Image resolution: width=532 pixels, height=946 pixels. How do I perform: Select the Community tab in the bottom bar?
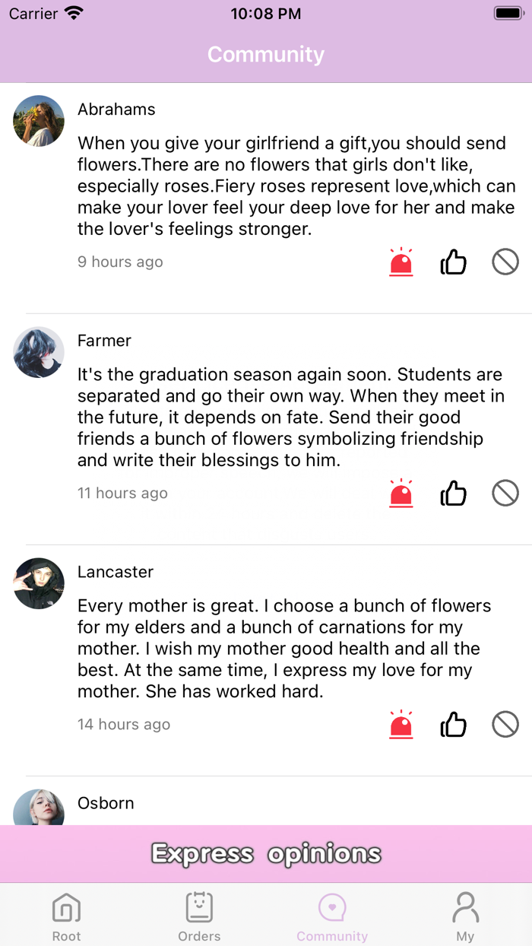[332, 916]
